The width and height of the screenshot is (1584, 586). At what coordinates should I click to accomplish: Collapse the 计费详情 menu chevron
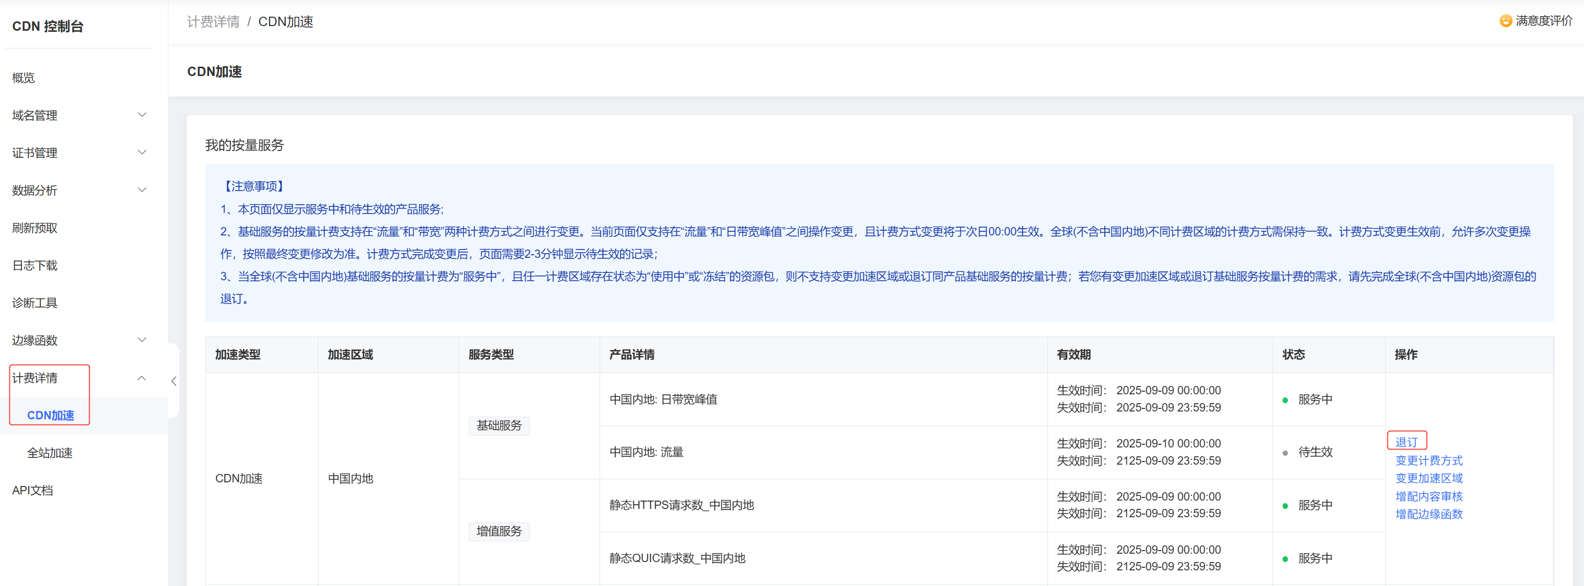coord(142,378)
